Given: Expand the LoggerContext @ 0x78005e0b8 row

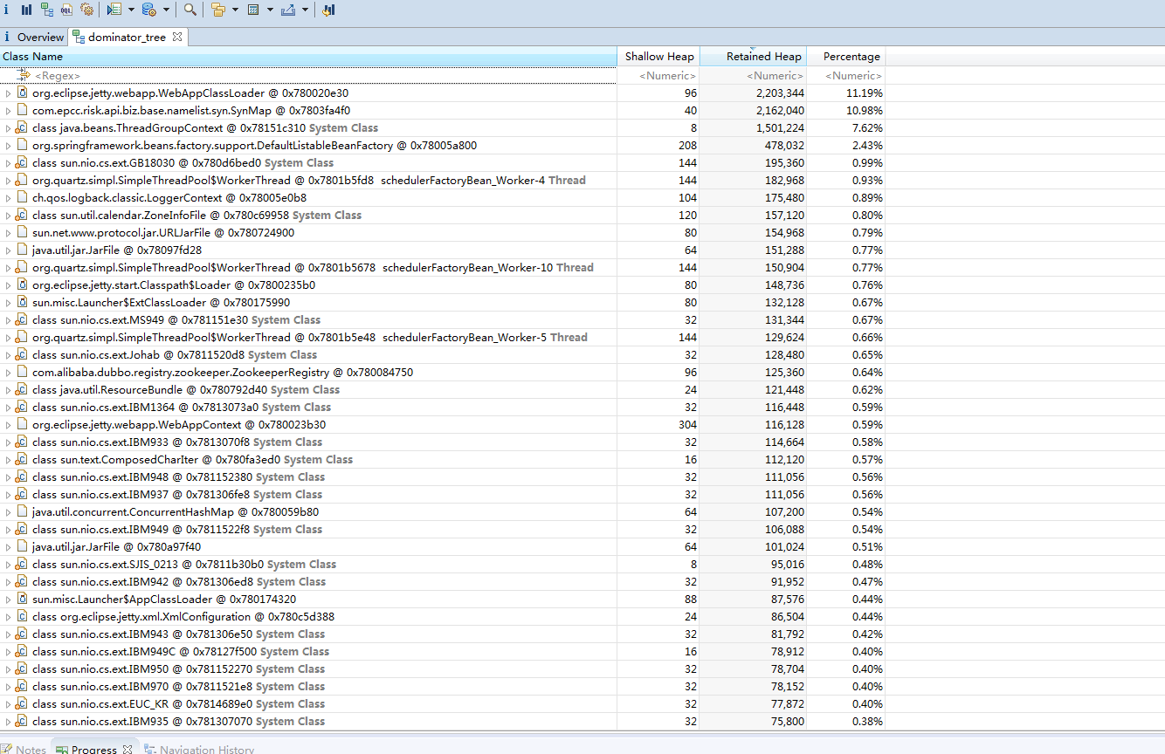Looking at the screenshot, I should click(8, 198).
